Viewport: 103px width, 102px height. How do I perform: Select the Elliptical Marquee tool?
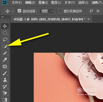5,33
